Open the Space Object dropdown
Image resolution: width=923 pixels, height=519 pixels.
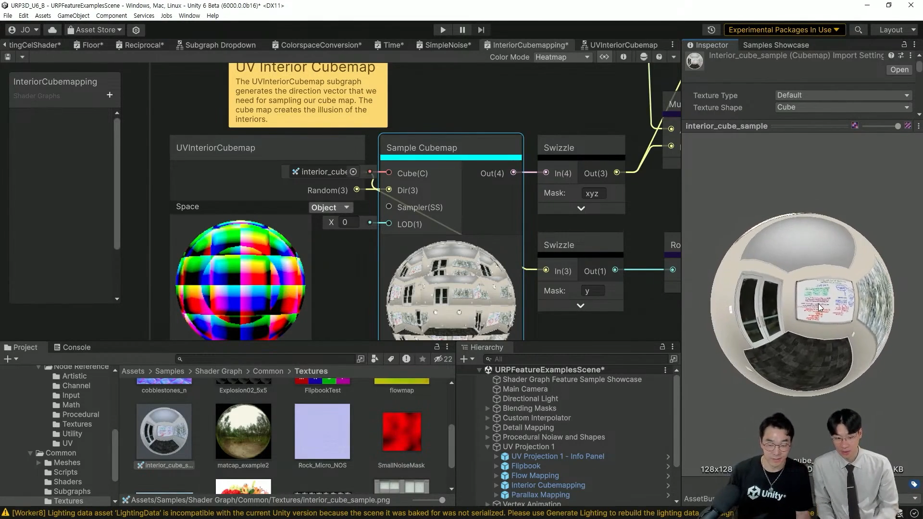coord(330,208)
